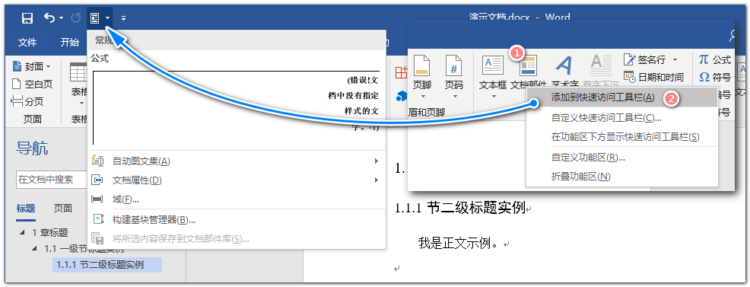Choose 折叠功能区(N) from the context menu
The image size is (750, 287).
click(x=621, y=177)
